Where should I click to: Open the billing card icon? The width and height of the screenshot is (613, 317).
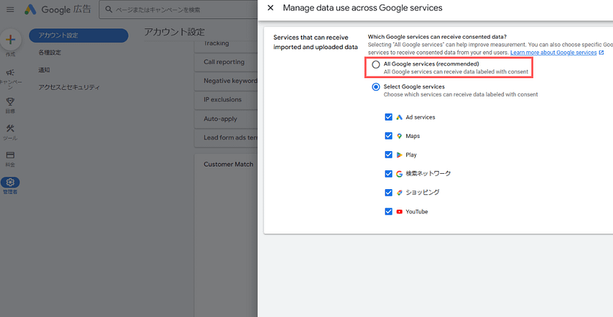[10, 156]
